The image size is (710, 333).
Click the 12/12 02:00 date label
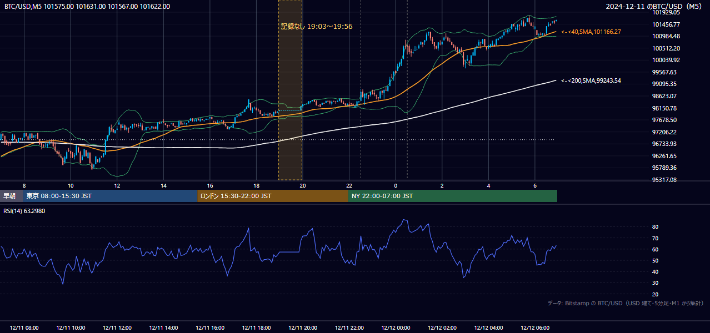pyautogui.click(x=442, y=328)
